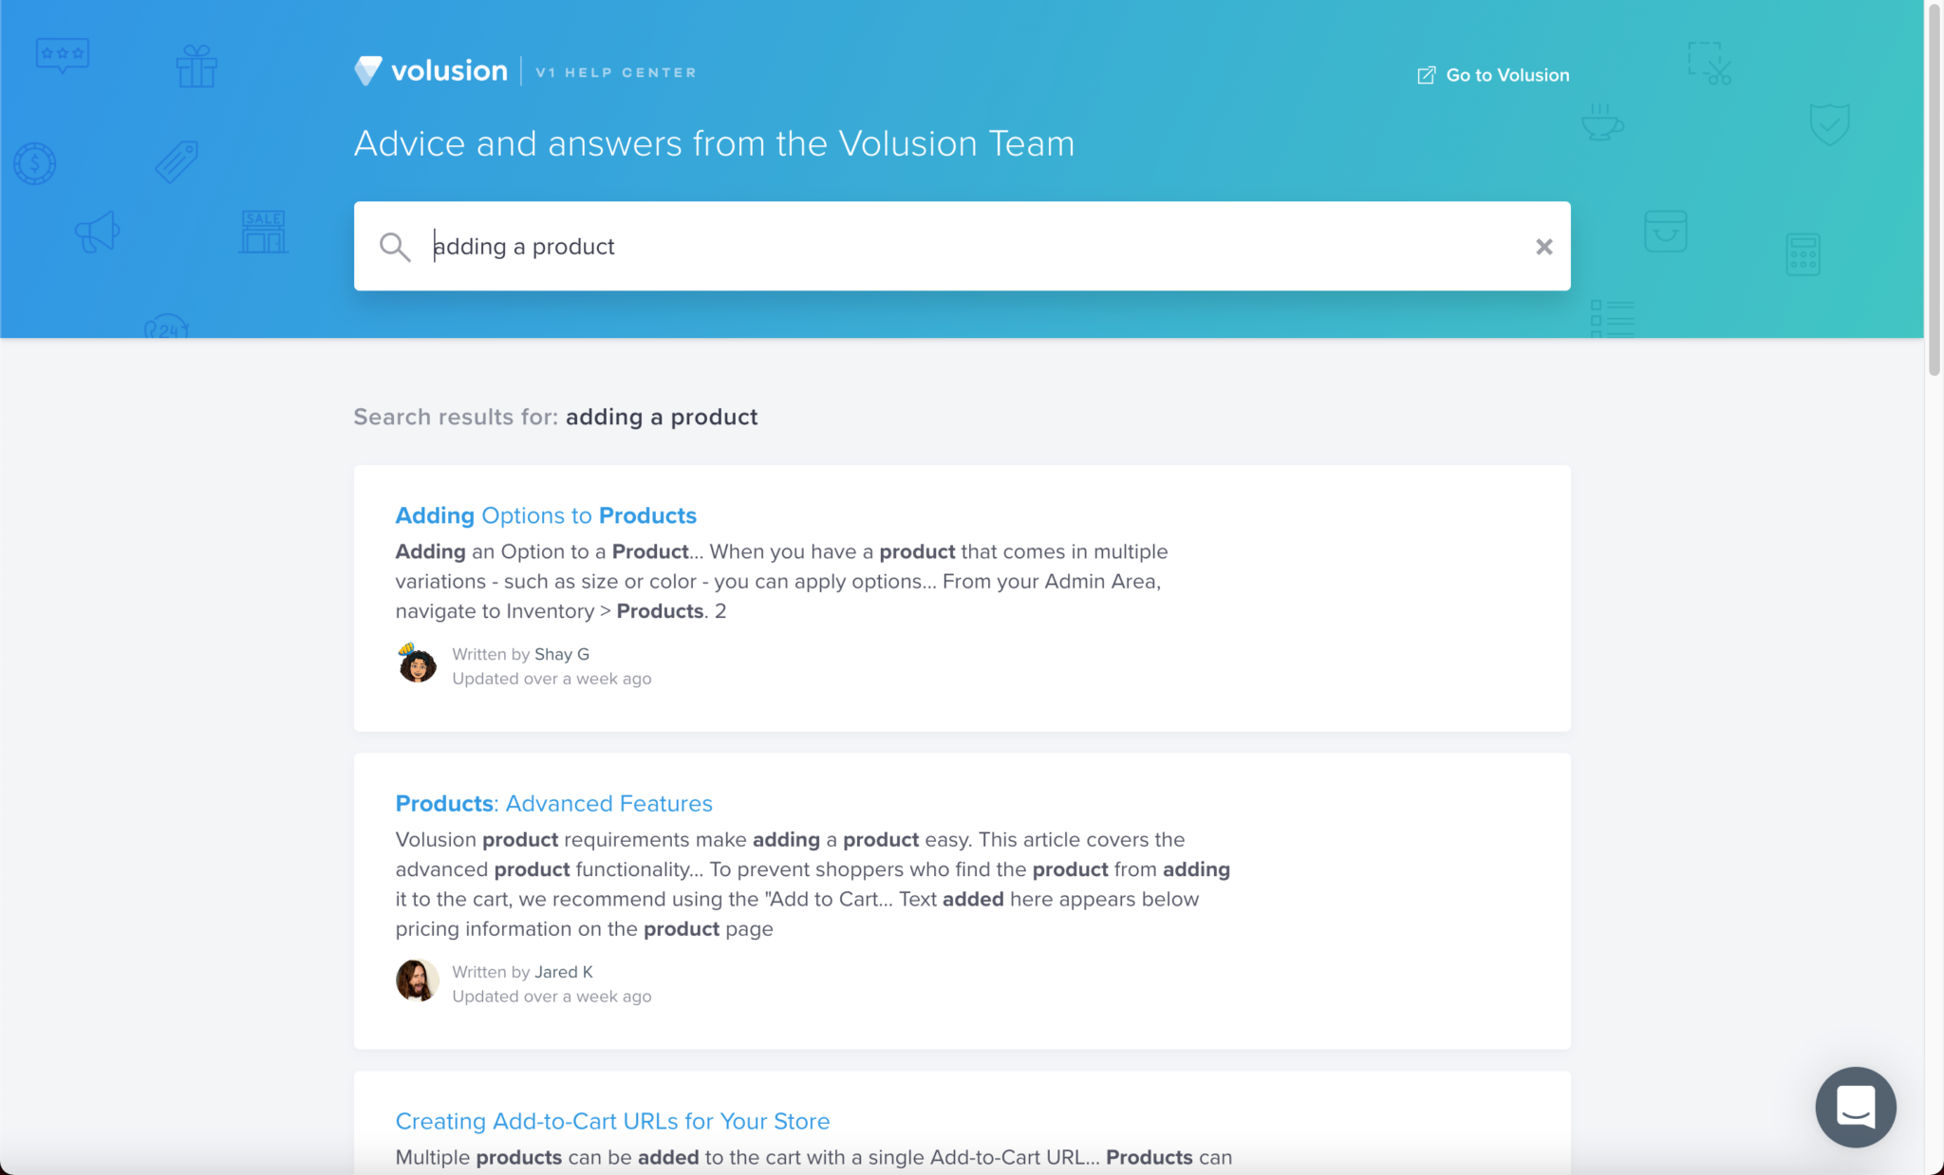Open Creating Add-to-Cart URLs for Your Store
This screenshot has height=1175, width=1944.
pos(612,1121)
